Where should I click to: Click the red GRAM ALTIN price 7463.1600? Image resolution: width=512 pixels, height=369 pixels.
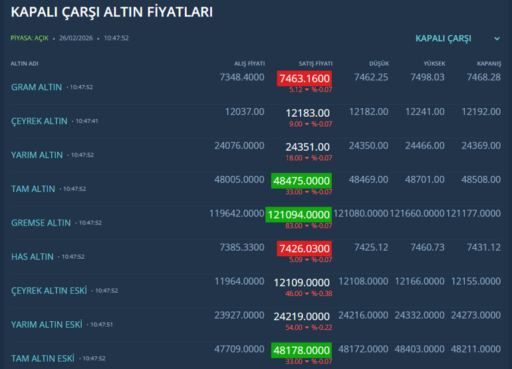point(304,78)
